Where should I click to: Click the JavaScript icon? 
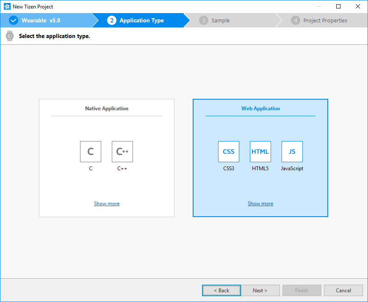click(x=292, y=151)
